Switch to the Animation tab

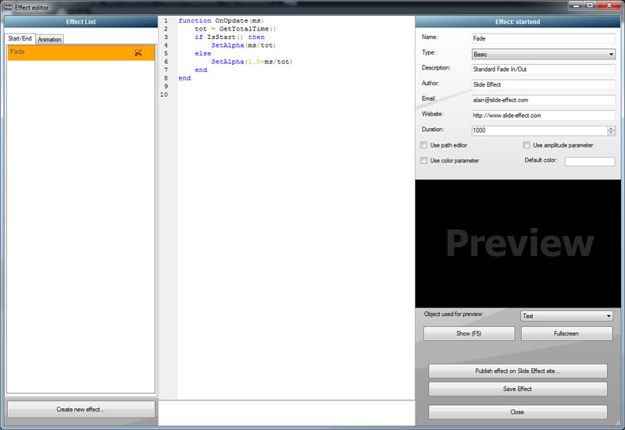[50, 39]
